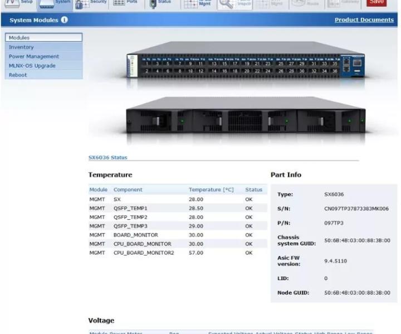Open Inventory in the side menu

(44, 47)
